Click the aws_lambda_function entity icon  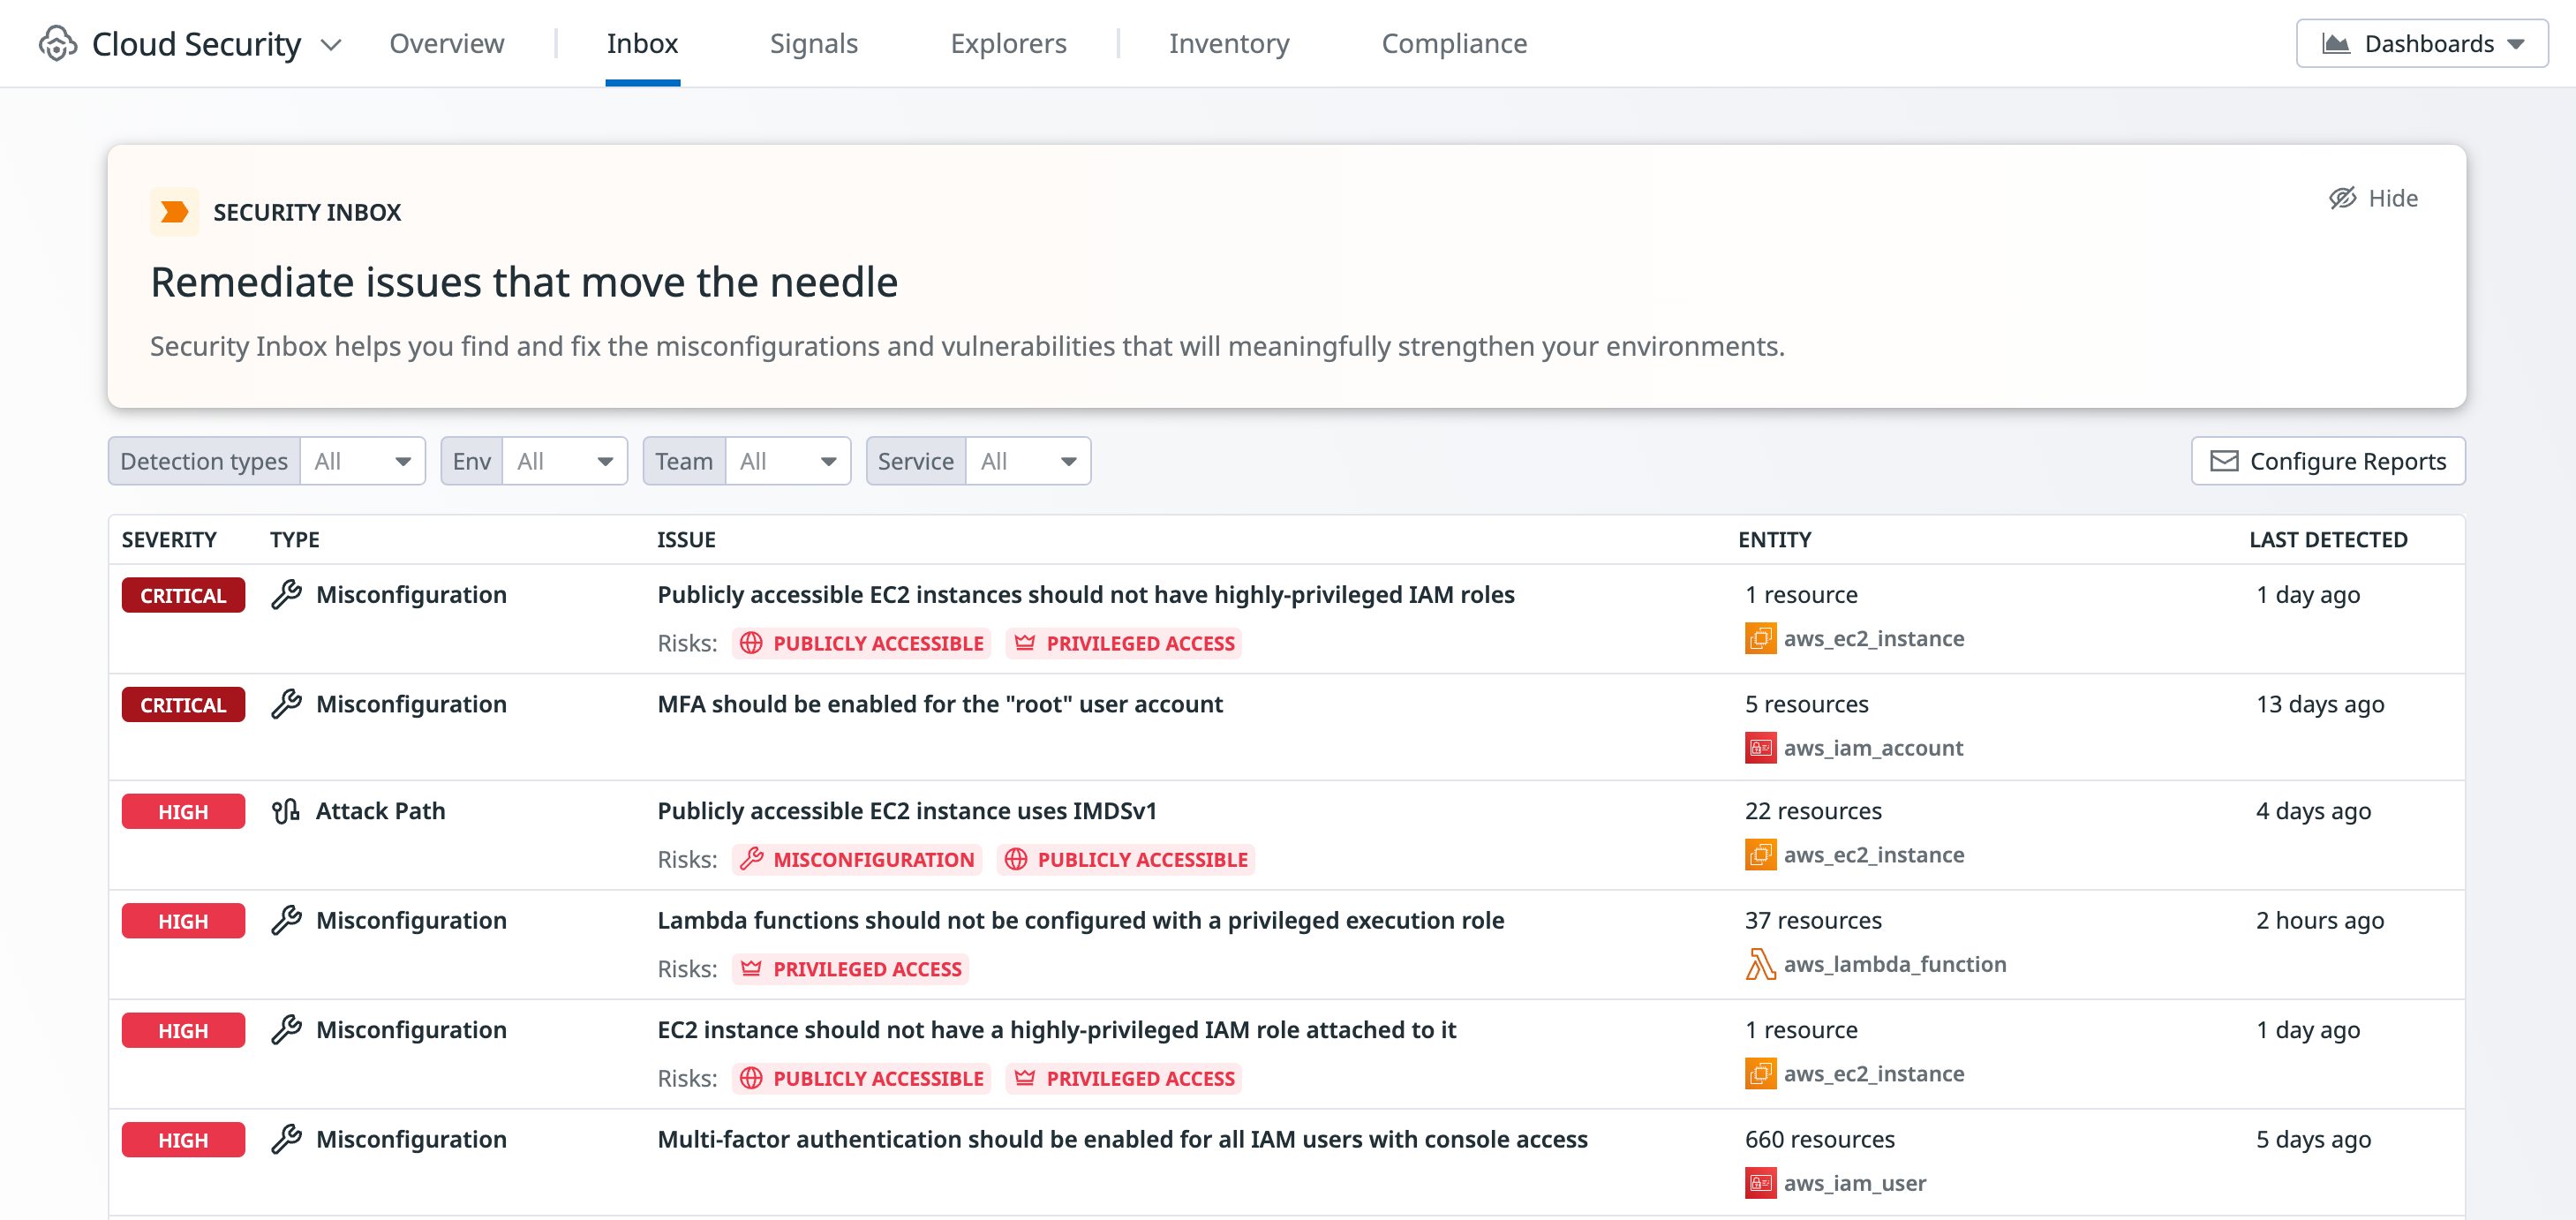(1759, 964)
